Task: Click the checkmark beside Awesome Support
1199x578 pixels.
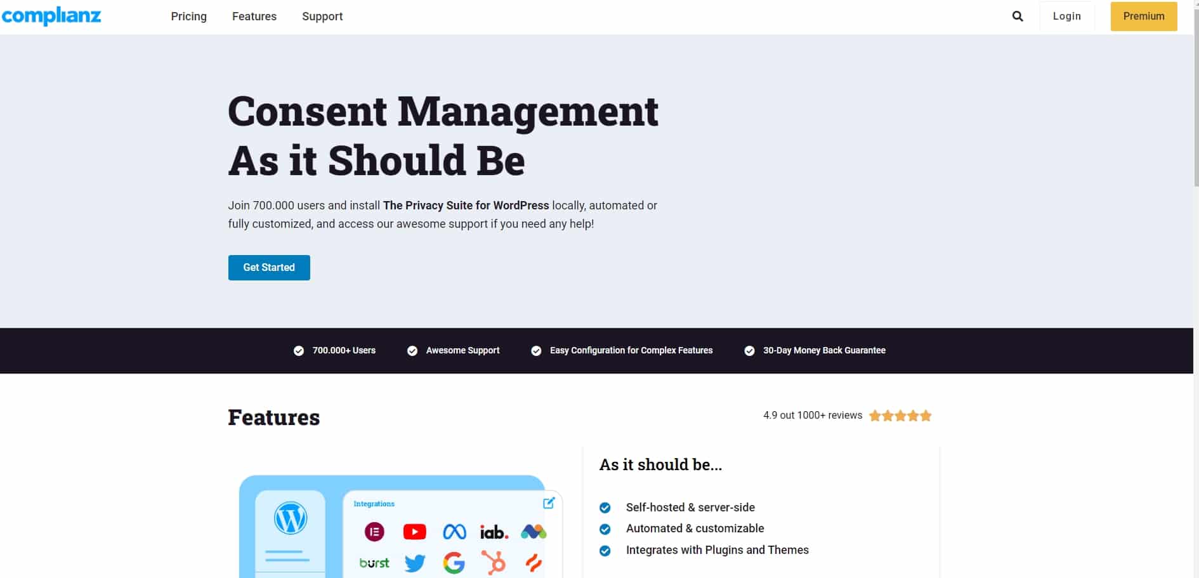Action: [412, 351]
